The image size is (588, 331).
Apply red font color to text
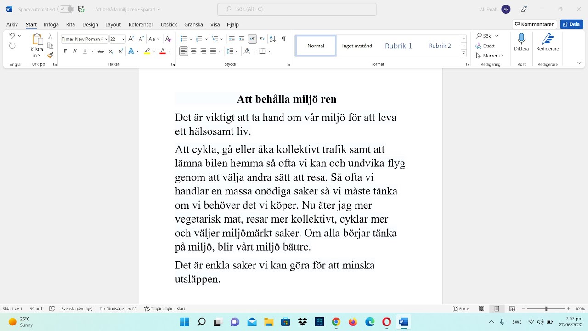pos(162,51)
